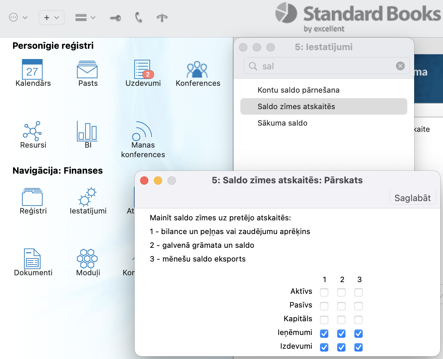Image resolution: width=443 pixels, height=359 pixels.
Task: Open the Resursi icon
Action: pyautogui.click(x=32, y=131)
